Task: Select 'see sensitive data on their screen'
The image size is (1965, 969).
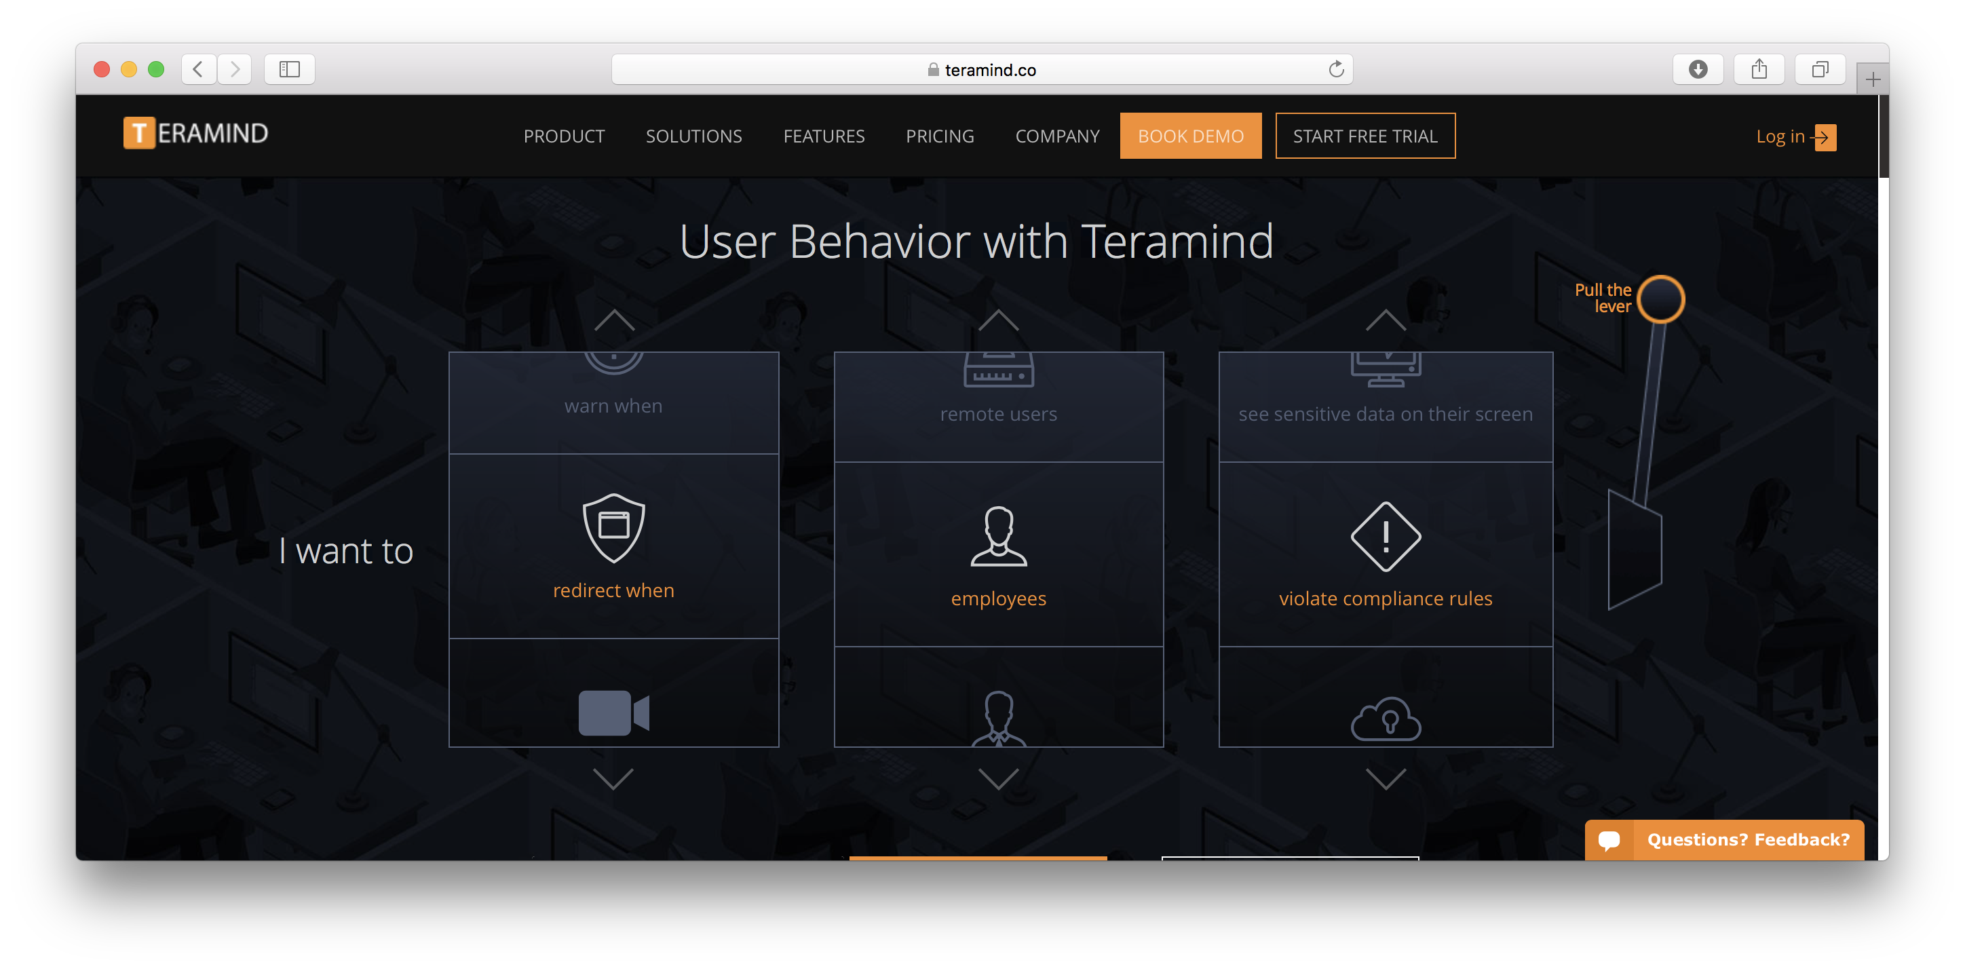Action: [x=1386, y=415]
